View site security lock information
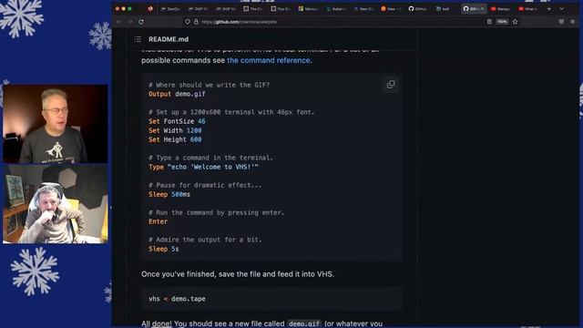The width and height of the screenshot is (583, 328). 196,22
